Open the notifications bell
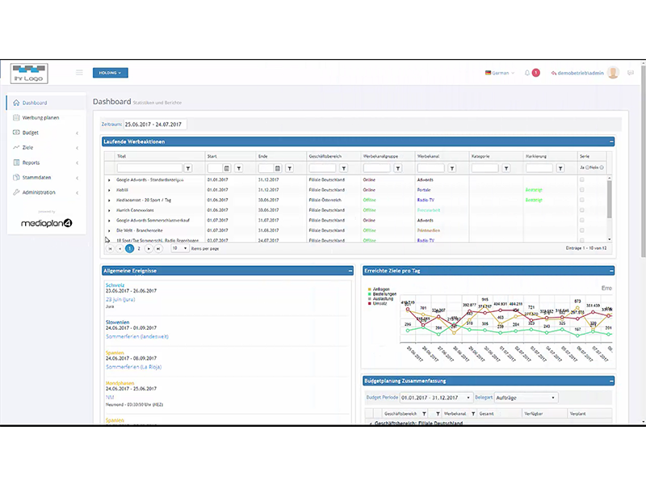Image resolution: width=646 pixels, height=485 pixels. tap(527, 73)
